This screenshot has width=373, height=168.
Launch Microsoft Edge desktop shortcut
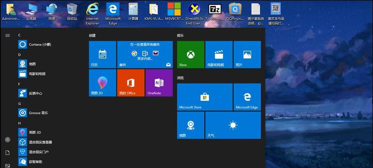113,14
